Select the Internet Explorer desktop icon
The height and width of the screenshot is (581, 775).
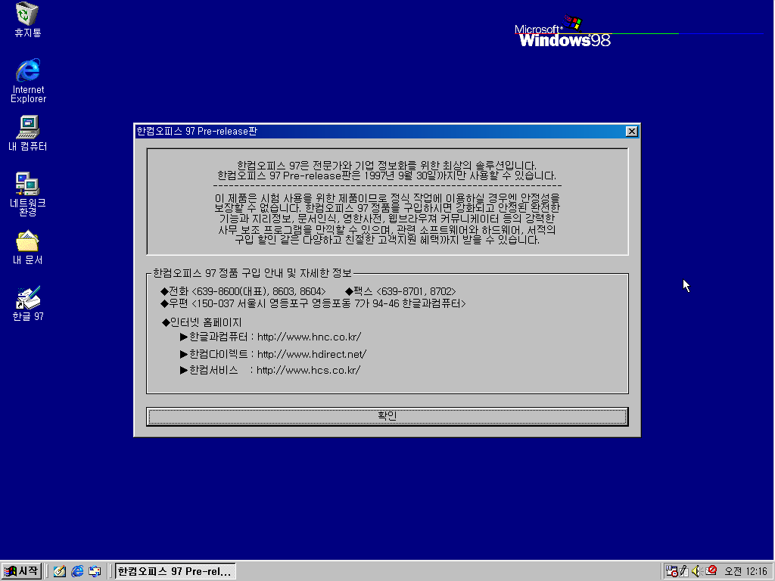click(28, 80)
